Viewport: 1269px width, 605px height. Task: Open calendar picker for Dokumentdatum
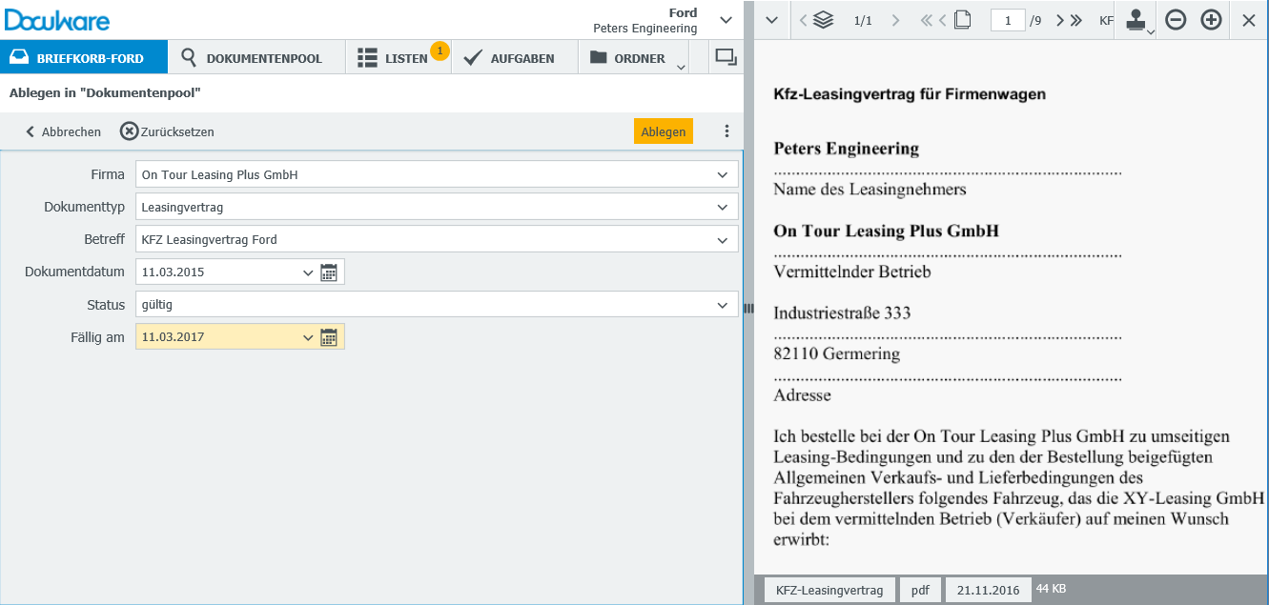[329, 272]
